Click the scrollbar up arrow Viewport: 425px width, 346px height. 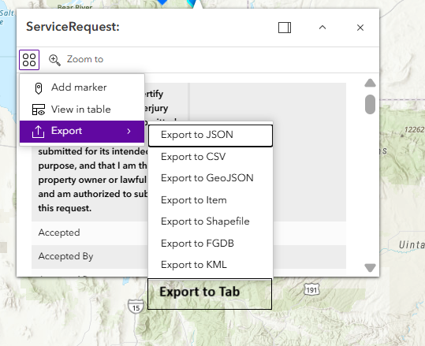click(370, 83)
